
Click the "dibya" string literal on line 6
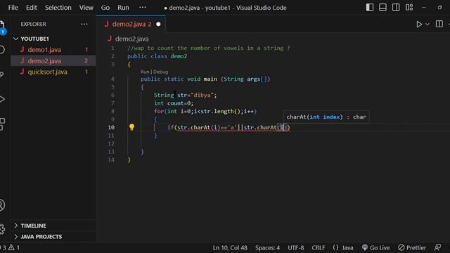click(202, 95)
